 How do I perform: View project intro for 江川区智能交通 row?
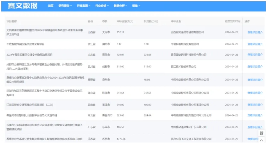click(255, 105)
